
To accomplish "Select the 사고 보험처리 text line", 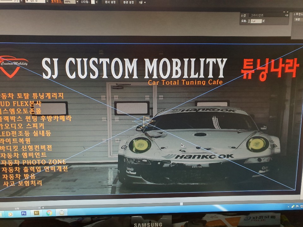I will 23,183.
